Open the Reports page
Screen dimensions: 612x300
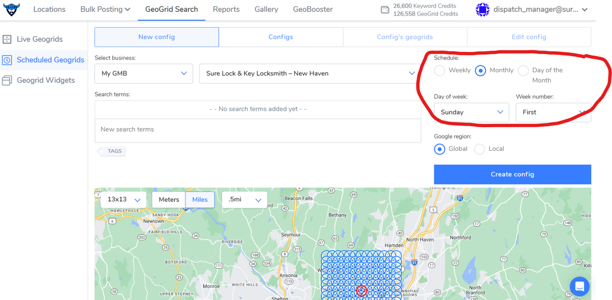click(x=226, y=10)
